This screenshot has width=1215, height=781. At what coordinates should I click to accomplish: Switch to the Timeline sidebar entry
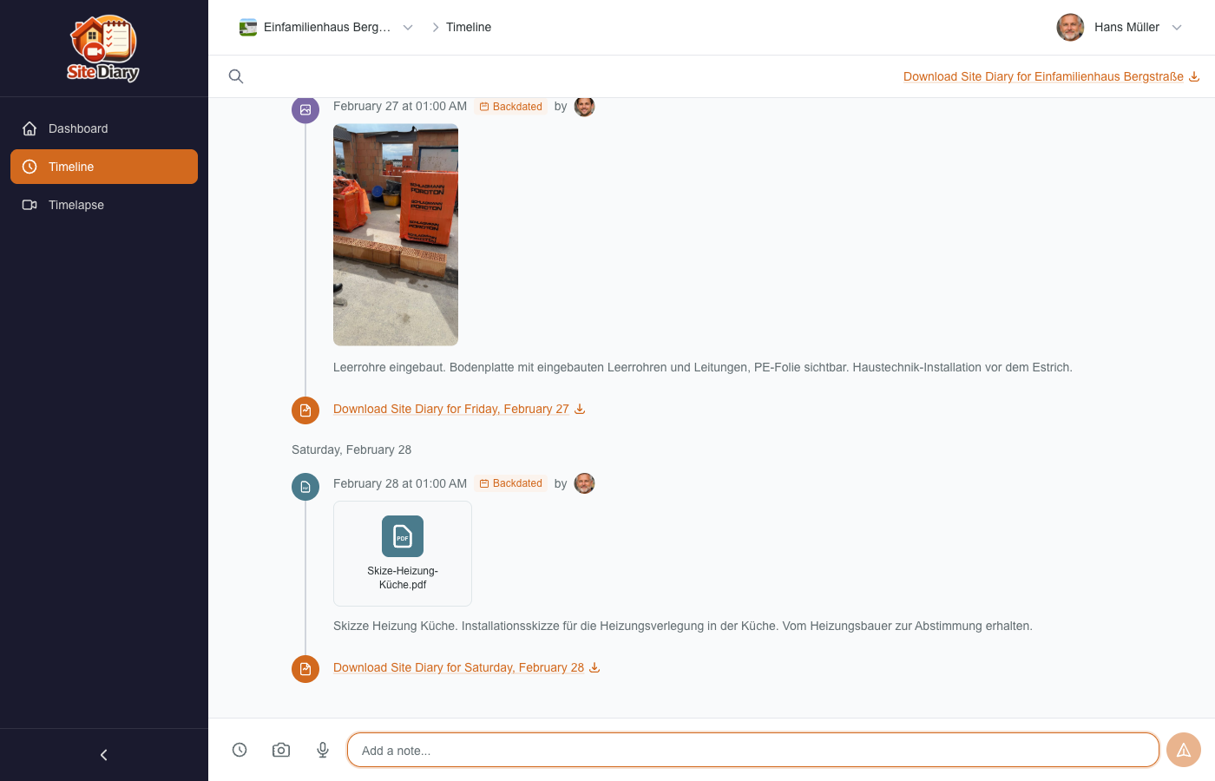(x=70, y=167)
